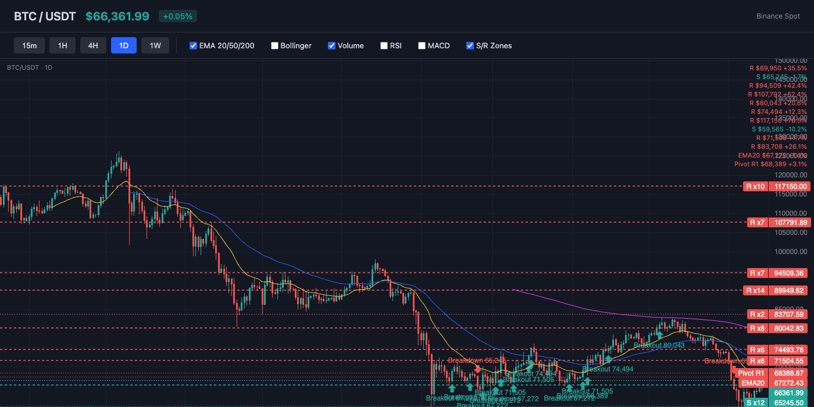Click the Breakout 80,043 label
This screenshot has height=407, width=814.
point(659,345)
